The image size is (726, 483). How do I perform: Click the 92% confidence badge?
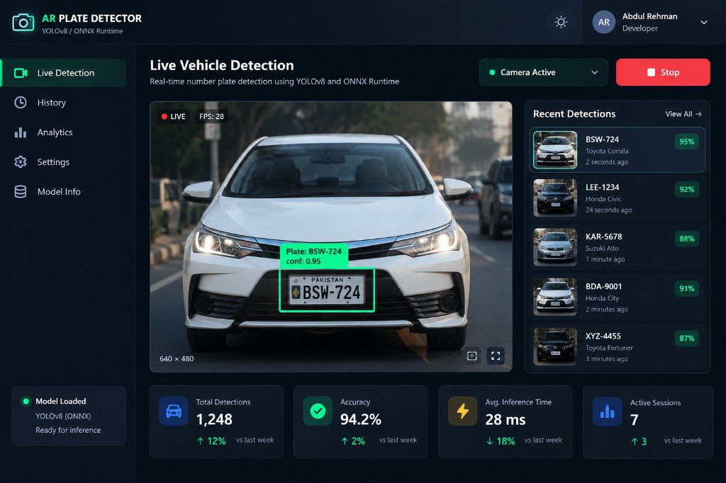686,189
